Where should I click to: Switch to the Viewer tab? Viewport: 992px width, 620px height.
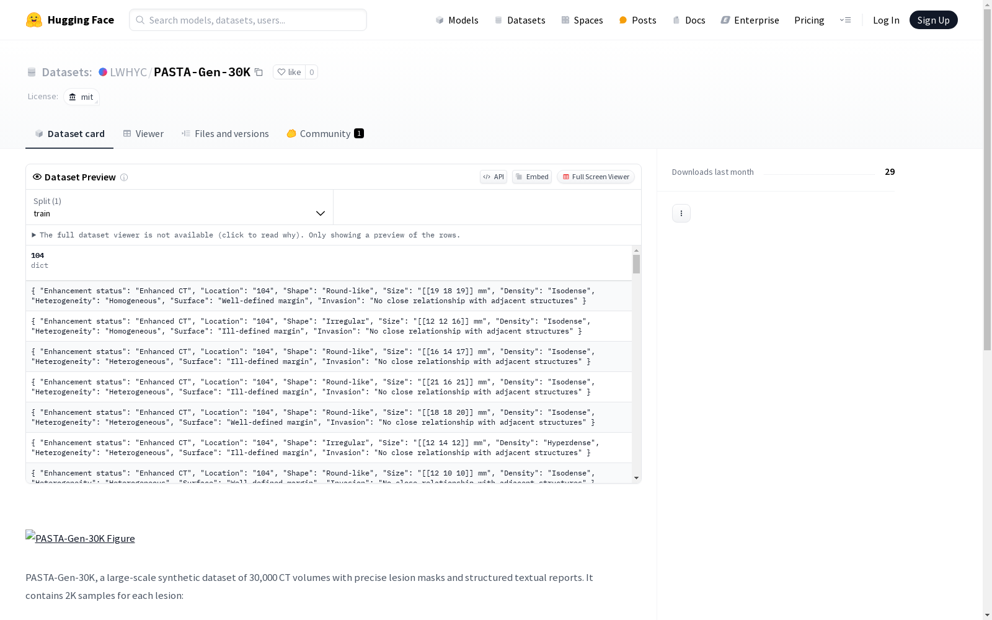coord(143,134)
